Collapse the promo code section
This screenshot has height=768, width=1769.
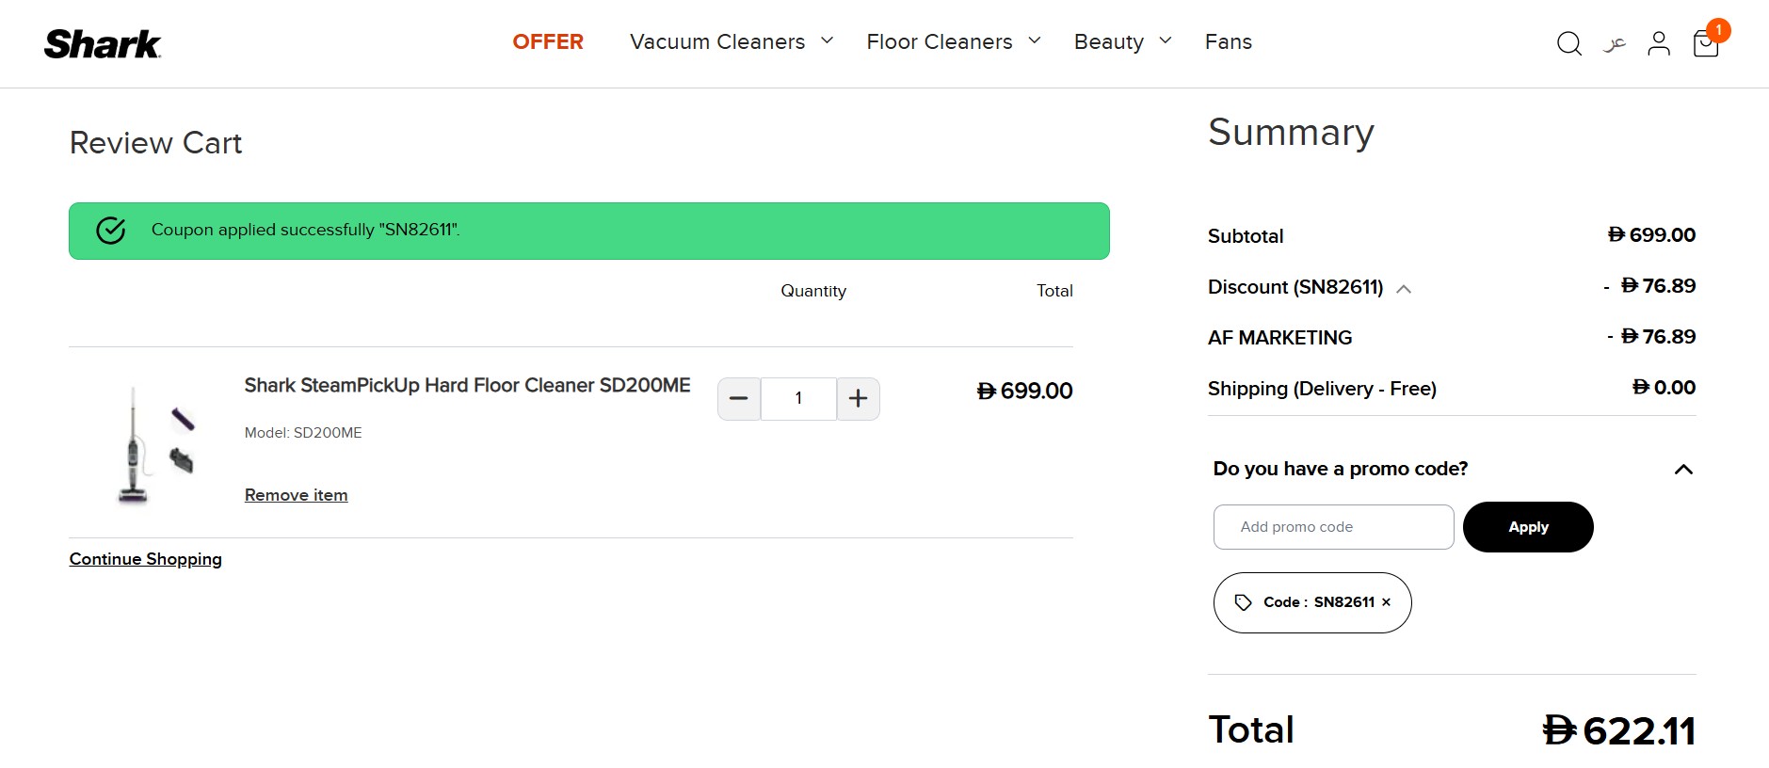pyautogui.click(x=1683, y=469)
